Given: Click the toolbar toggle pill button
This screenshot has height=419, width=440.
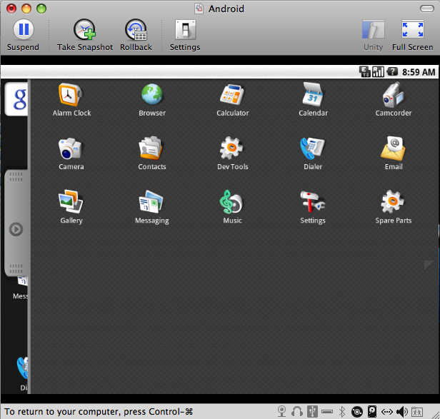Looking at the screenshot, I should pos(427,9).
